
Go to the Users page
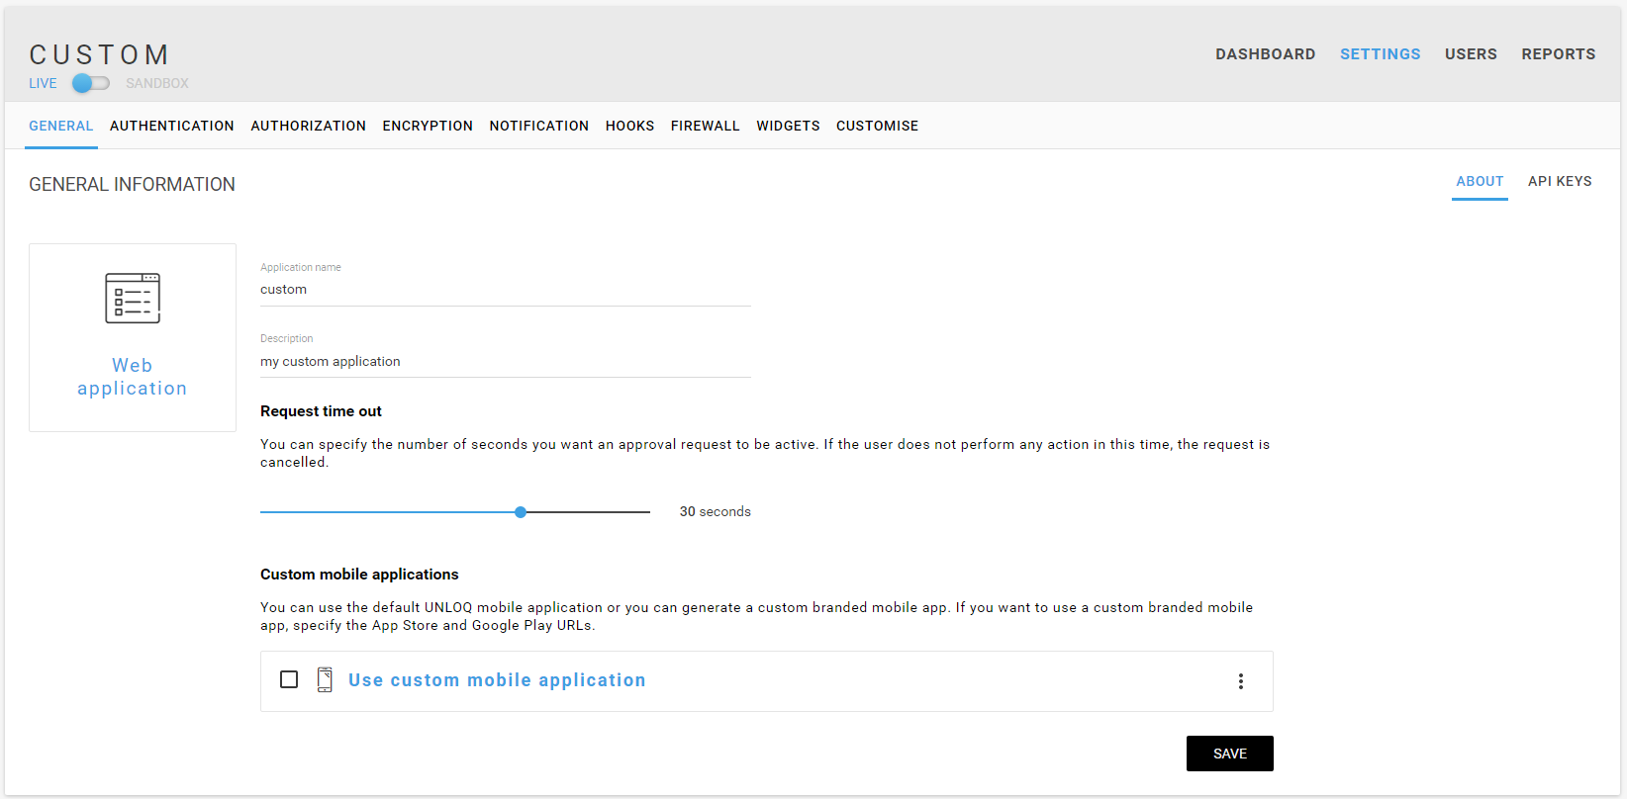pyautogui.click(x=1471, y=54)
